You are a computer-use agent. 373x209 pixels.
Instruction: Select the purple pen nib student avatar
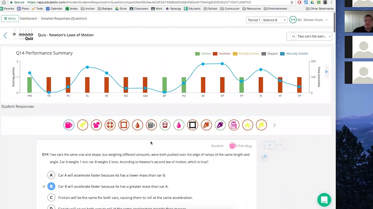pyautogui.click(x=220, y=125)
